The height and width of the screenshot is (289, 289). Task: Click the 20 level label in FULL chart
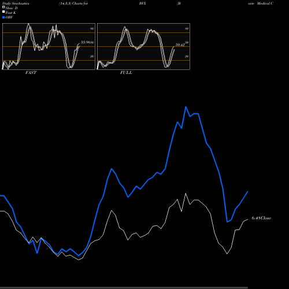click(x=187, y=56)
